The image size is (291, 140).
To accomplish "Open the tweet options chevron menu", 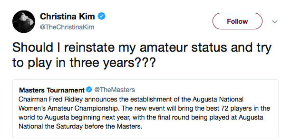I will [275, 22].
